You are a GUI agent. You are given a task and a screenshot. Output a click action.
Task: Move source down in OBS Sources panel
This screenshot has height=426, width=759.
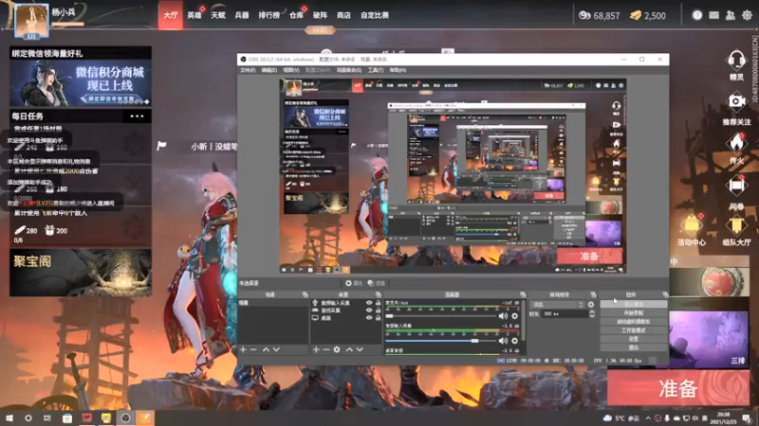360,349
